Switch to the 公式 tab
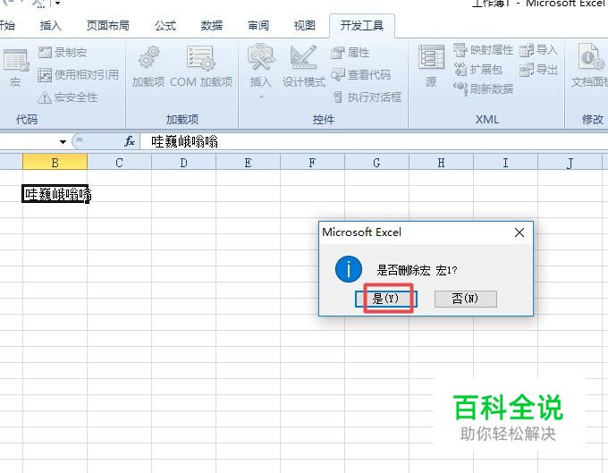Screen dimensions: 608x473 [165, 26]
